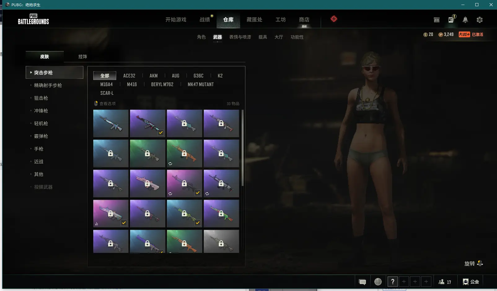This screenshot has width=497, height=291.
Task: Select locked pink-white rifle skin thumbnail
Action: [x=147, y=183]
